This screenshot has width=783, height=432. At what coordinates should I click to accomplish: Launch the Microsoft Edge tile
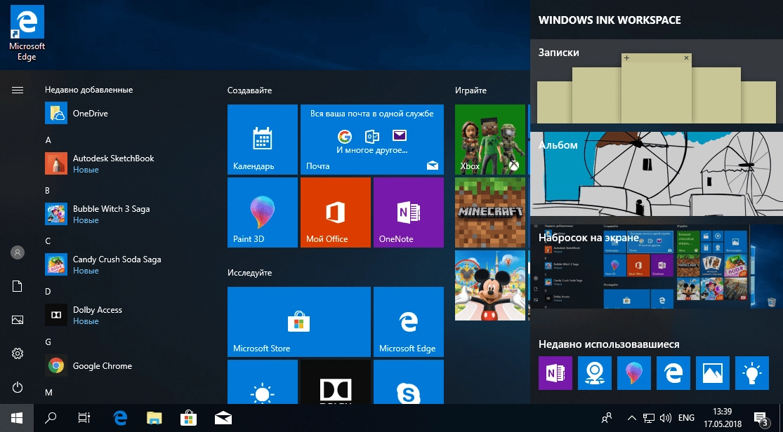pos(409,322)
